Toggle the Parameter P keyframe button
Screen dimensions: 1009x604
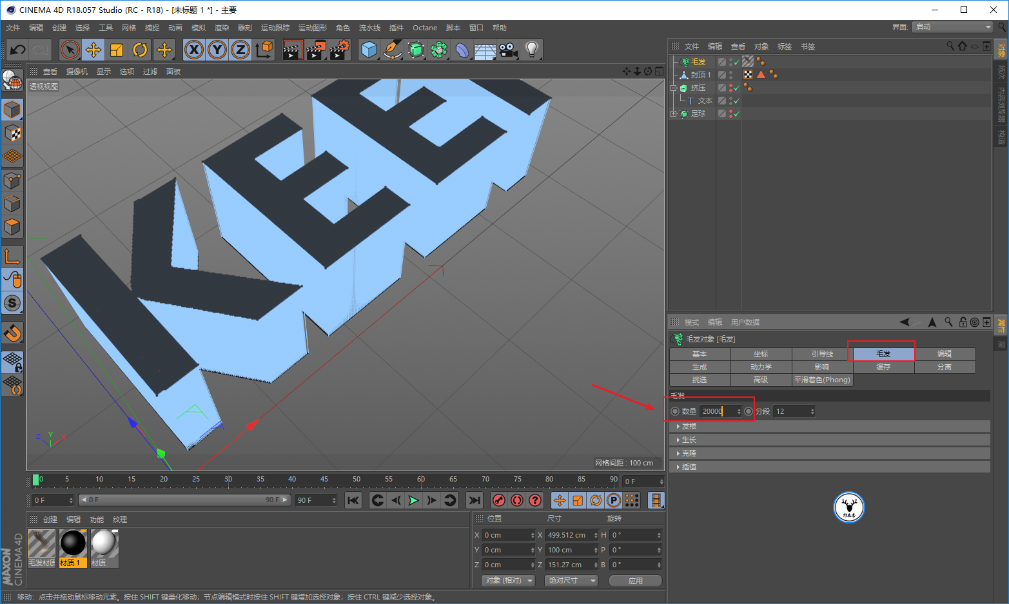pyautogui.click(x=614, y=500)
